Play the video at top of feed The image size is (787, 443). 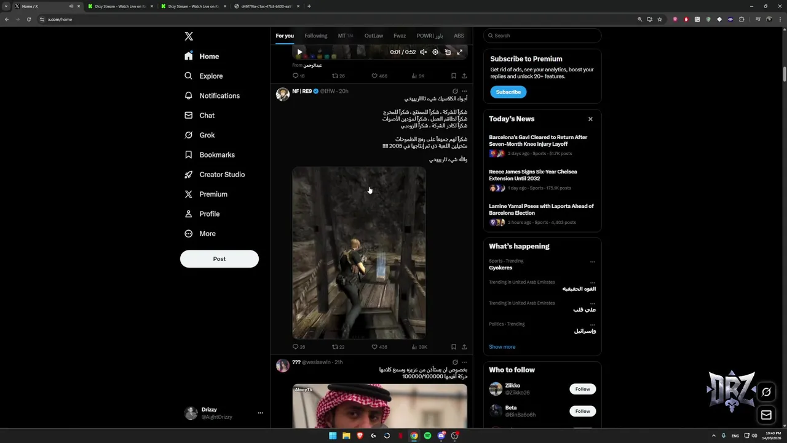(x=299, y=52)
